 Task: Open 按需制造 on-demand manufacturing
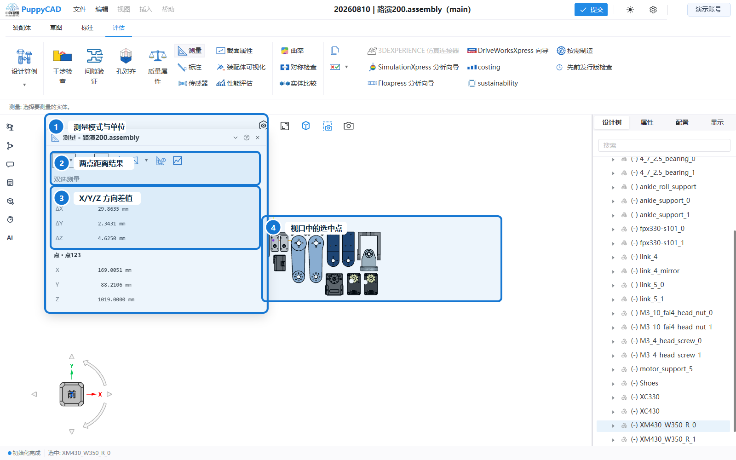pyautogui.click(x=575, y=51)
